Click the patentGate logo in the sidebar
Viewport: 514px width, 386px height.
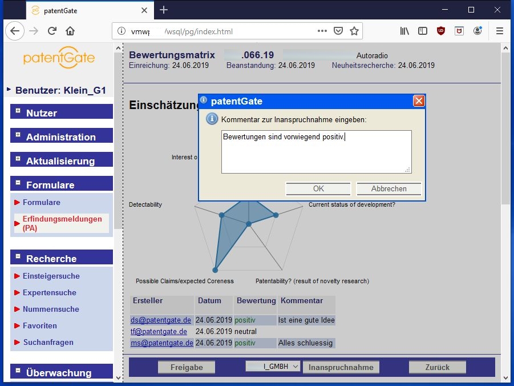(x=59, y=58)
